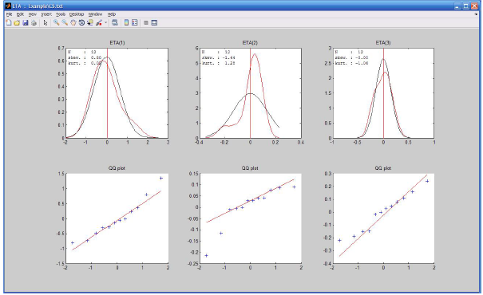Toggle the Data Cursor tool
483x295 pixels.
(x=90, y=22)
